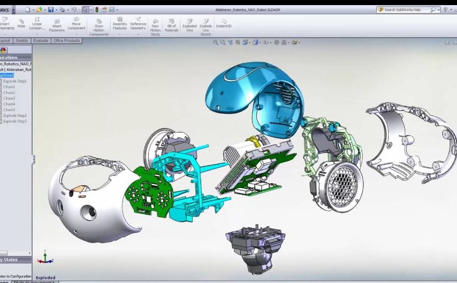The image size is (457, 283).
Task: Click View Settings monitor icon
Action: click(295, 43)
